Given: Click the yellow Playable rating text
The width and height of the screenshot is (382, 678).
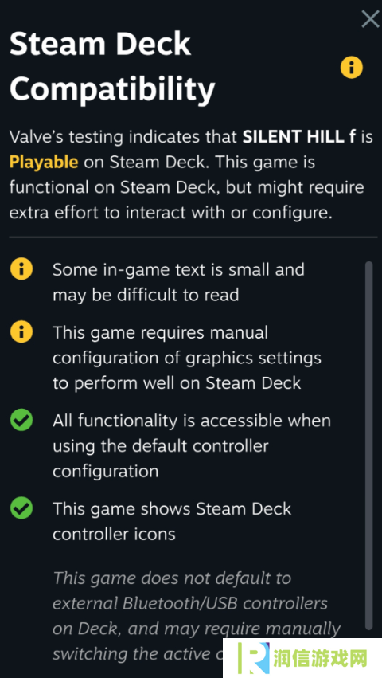Looking at the screenshot, I should (44, 163).
